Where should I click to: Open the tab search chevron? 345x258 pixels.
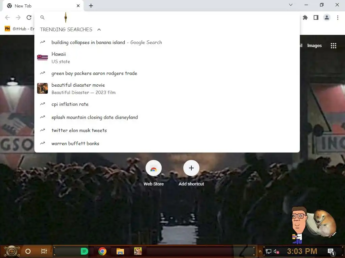click(291, 5)
